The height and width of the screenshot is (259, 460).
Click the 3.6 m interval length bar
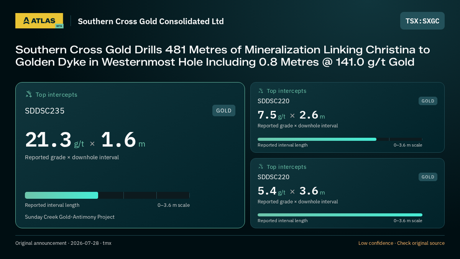pyautogui.click(x=340, y=215)
